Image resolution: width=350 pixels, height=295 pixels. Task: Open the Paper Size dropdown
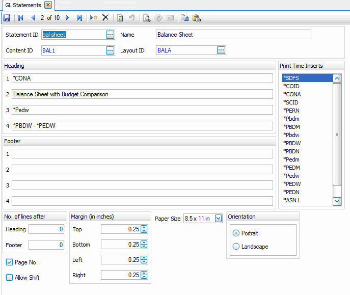click(219, 219)
